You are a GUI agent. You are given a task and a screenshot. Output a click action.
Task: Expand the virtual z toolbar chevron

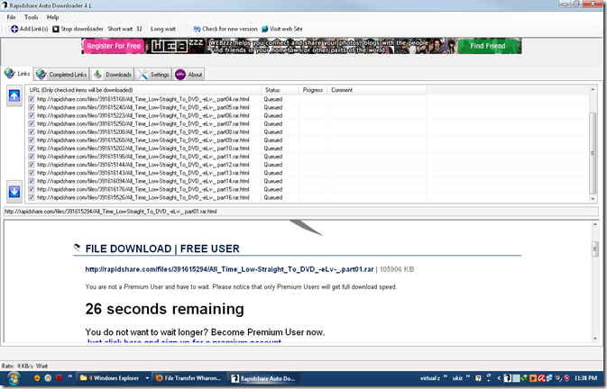(x=446, y=376)
